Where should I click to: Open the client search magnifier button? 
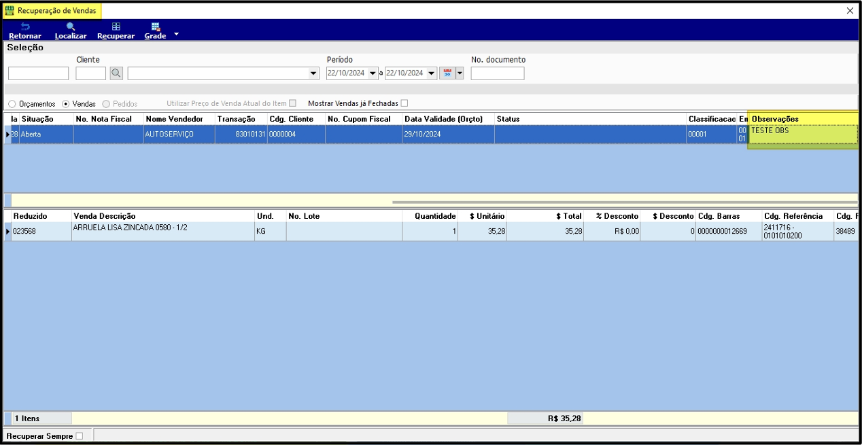click(x=116, y=73)
